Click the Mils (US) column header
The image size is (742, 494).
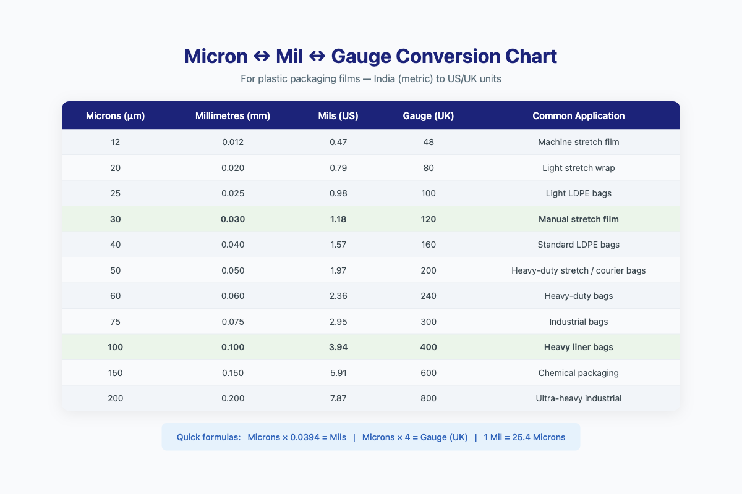tap(338, 115)
